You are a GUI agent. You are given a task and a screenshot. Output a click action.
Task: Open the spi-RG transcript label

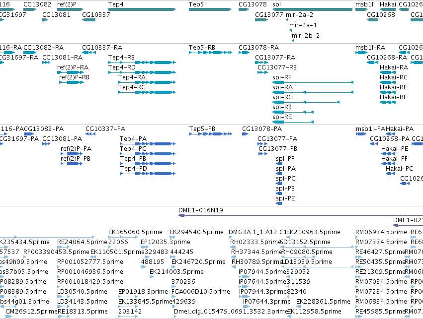point(282,97)
